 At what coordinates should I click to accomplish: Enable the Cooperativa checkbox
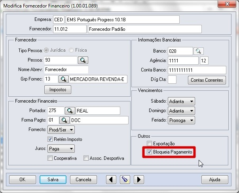(50, 158)
